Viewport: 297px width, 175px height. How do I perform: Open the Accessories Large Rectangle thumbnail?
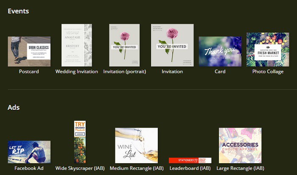[x=240, y=145]
